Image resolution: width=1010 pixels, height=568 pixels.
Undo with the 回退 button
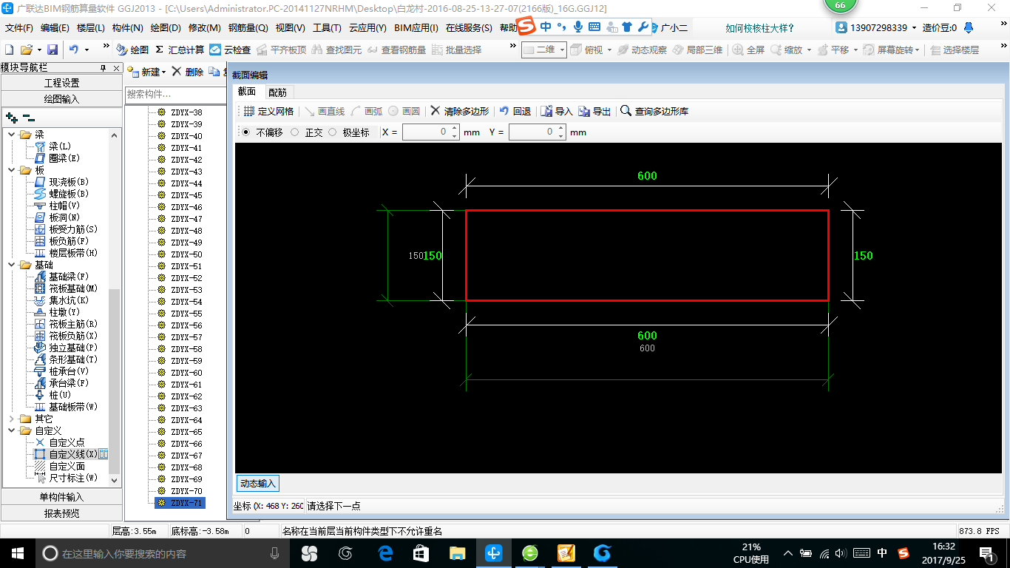click(515, 111)
